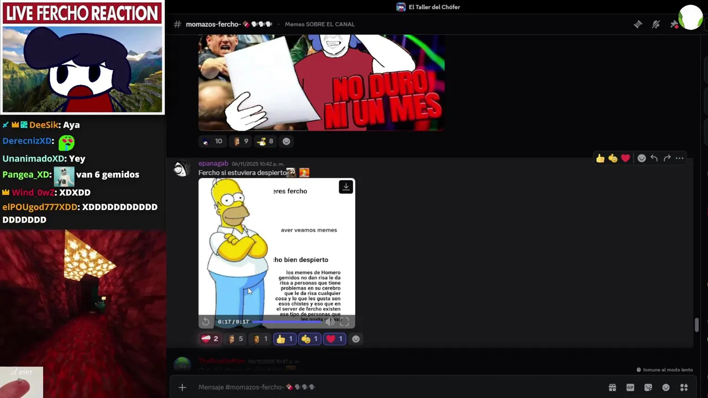Open the three-dot more options menu
This screenshot has width=708, height=398.
pos(680,159)
